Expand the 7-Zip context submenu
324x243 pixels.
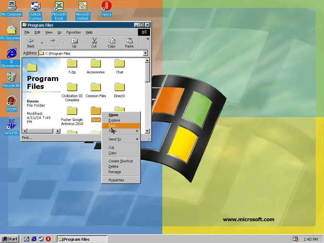coord(121,131)
